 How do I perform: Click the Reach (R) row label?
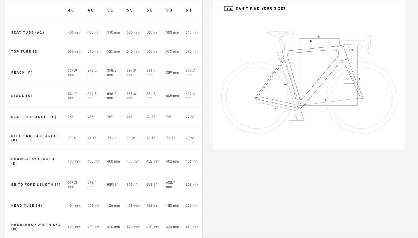22,73
